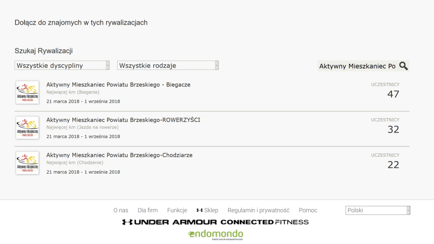Open the Funkcje footer link

177,210
